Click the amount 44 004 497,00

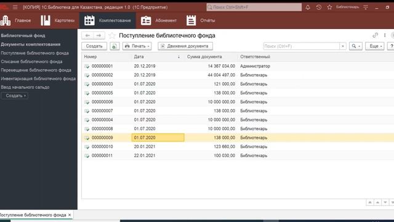click(222, 75)
